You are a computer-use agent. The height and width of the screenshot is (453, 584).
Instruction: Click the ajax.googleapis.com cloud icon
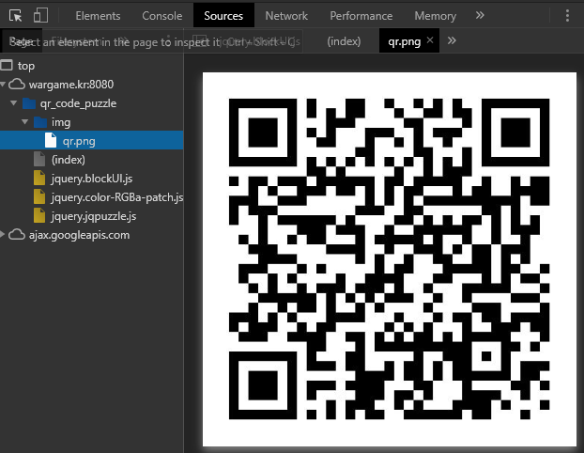pos(17,235)
